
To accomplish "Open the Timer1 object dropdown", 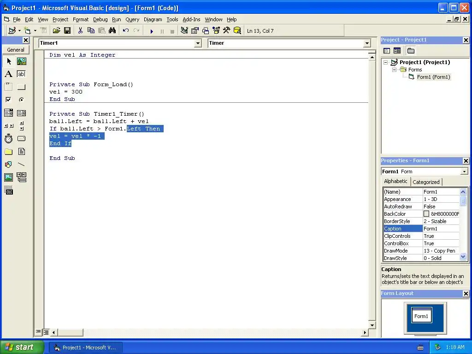I will (198, 43).
